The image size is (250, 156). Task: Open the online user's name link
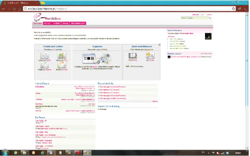point(185,57)
